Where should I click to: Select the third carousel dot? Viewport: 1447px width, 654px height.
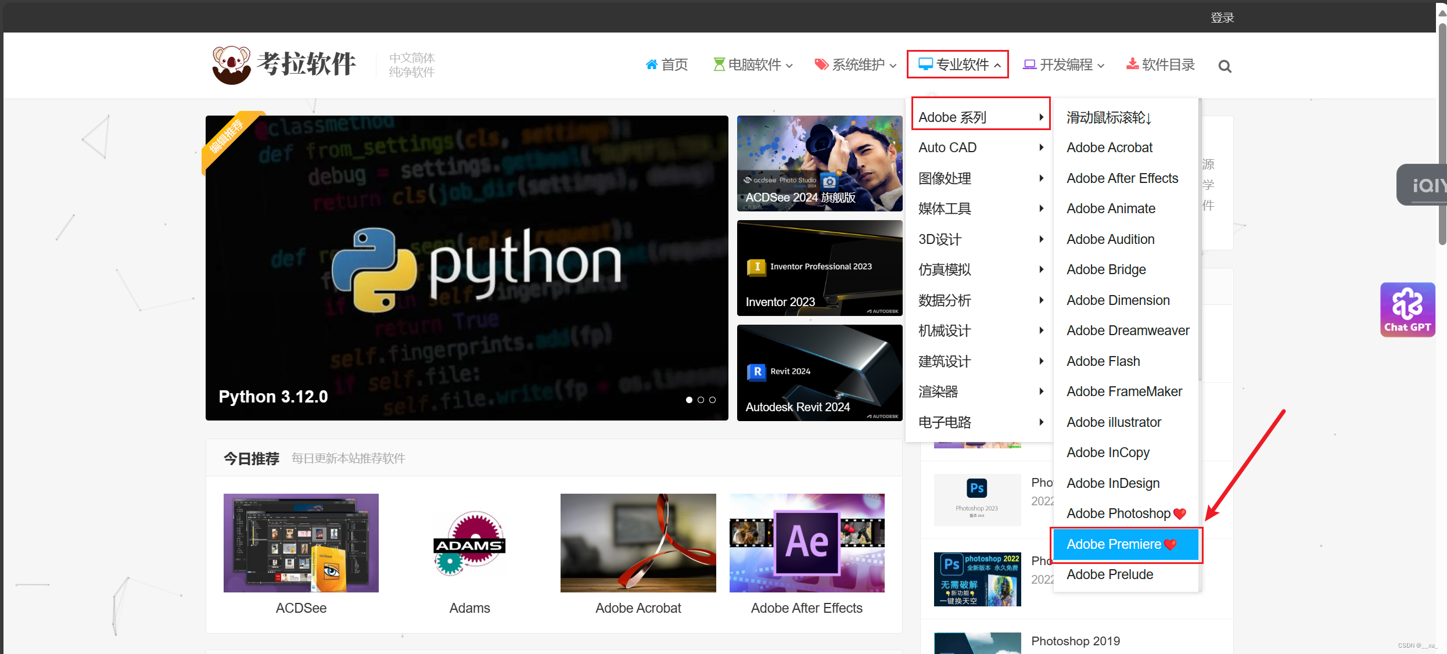click(x=712, y=400)
